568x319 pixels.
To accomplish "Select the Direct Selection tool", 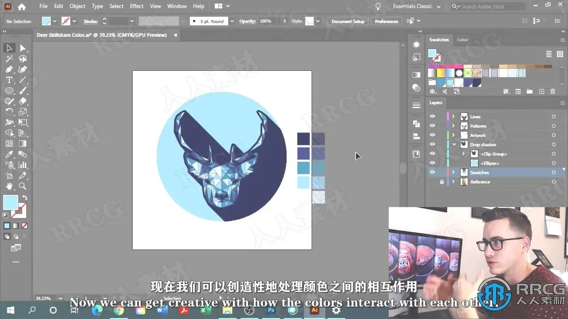I will coord(23,48).
